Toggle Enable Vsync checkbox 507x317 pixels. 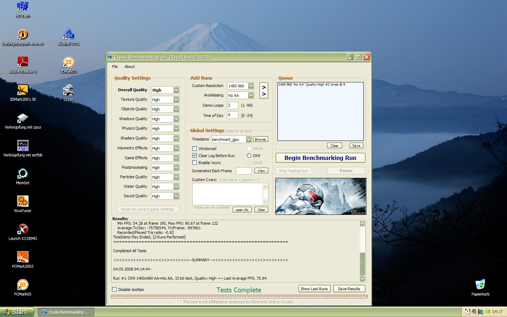194,163
